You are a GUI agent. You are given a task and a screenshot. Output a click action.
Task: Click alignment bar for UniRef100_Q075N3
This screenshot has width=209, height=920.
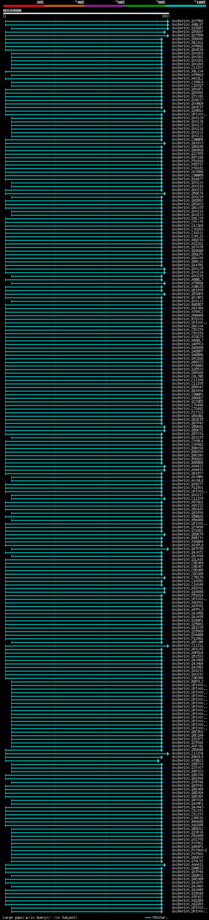87,21
